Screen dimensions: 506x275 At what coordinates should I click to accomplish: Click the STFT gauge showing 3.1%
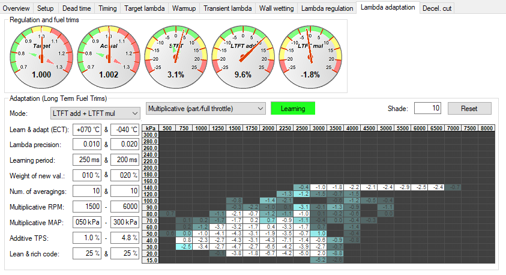pyautogui.click(x=176, y=57)
